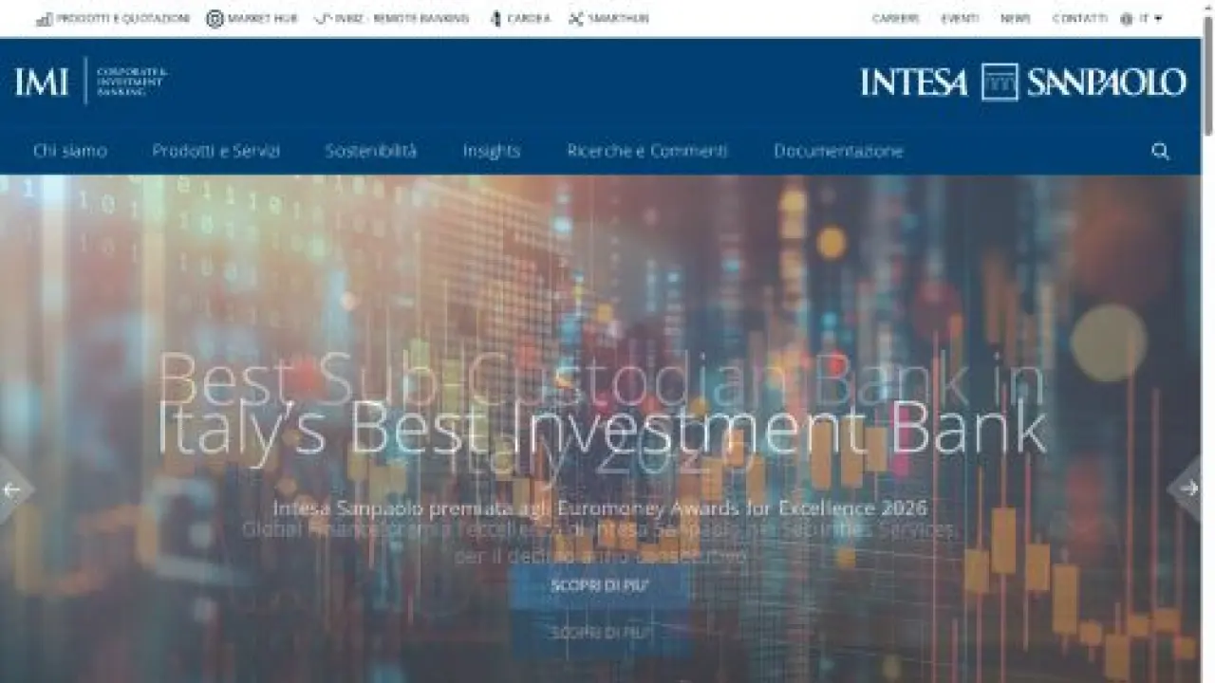This screenshot has width=1215, height=683.
Task: Show previous slide with left arrow
Action: 13,489
